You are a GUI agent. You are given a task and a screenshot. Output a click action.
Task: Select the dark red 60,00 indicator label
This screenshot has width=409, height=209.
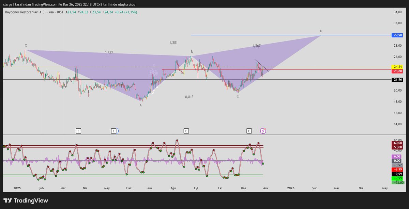coord(398,143)
